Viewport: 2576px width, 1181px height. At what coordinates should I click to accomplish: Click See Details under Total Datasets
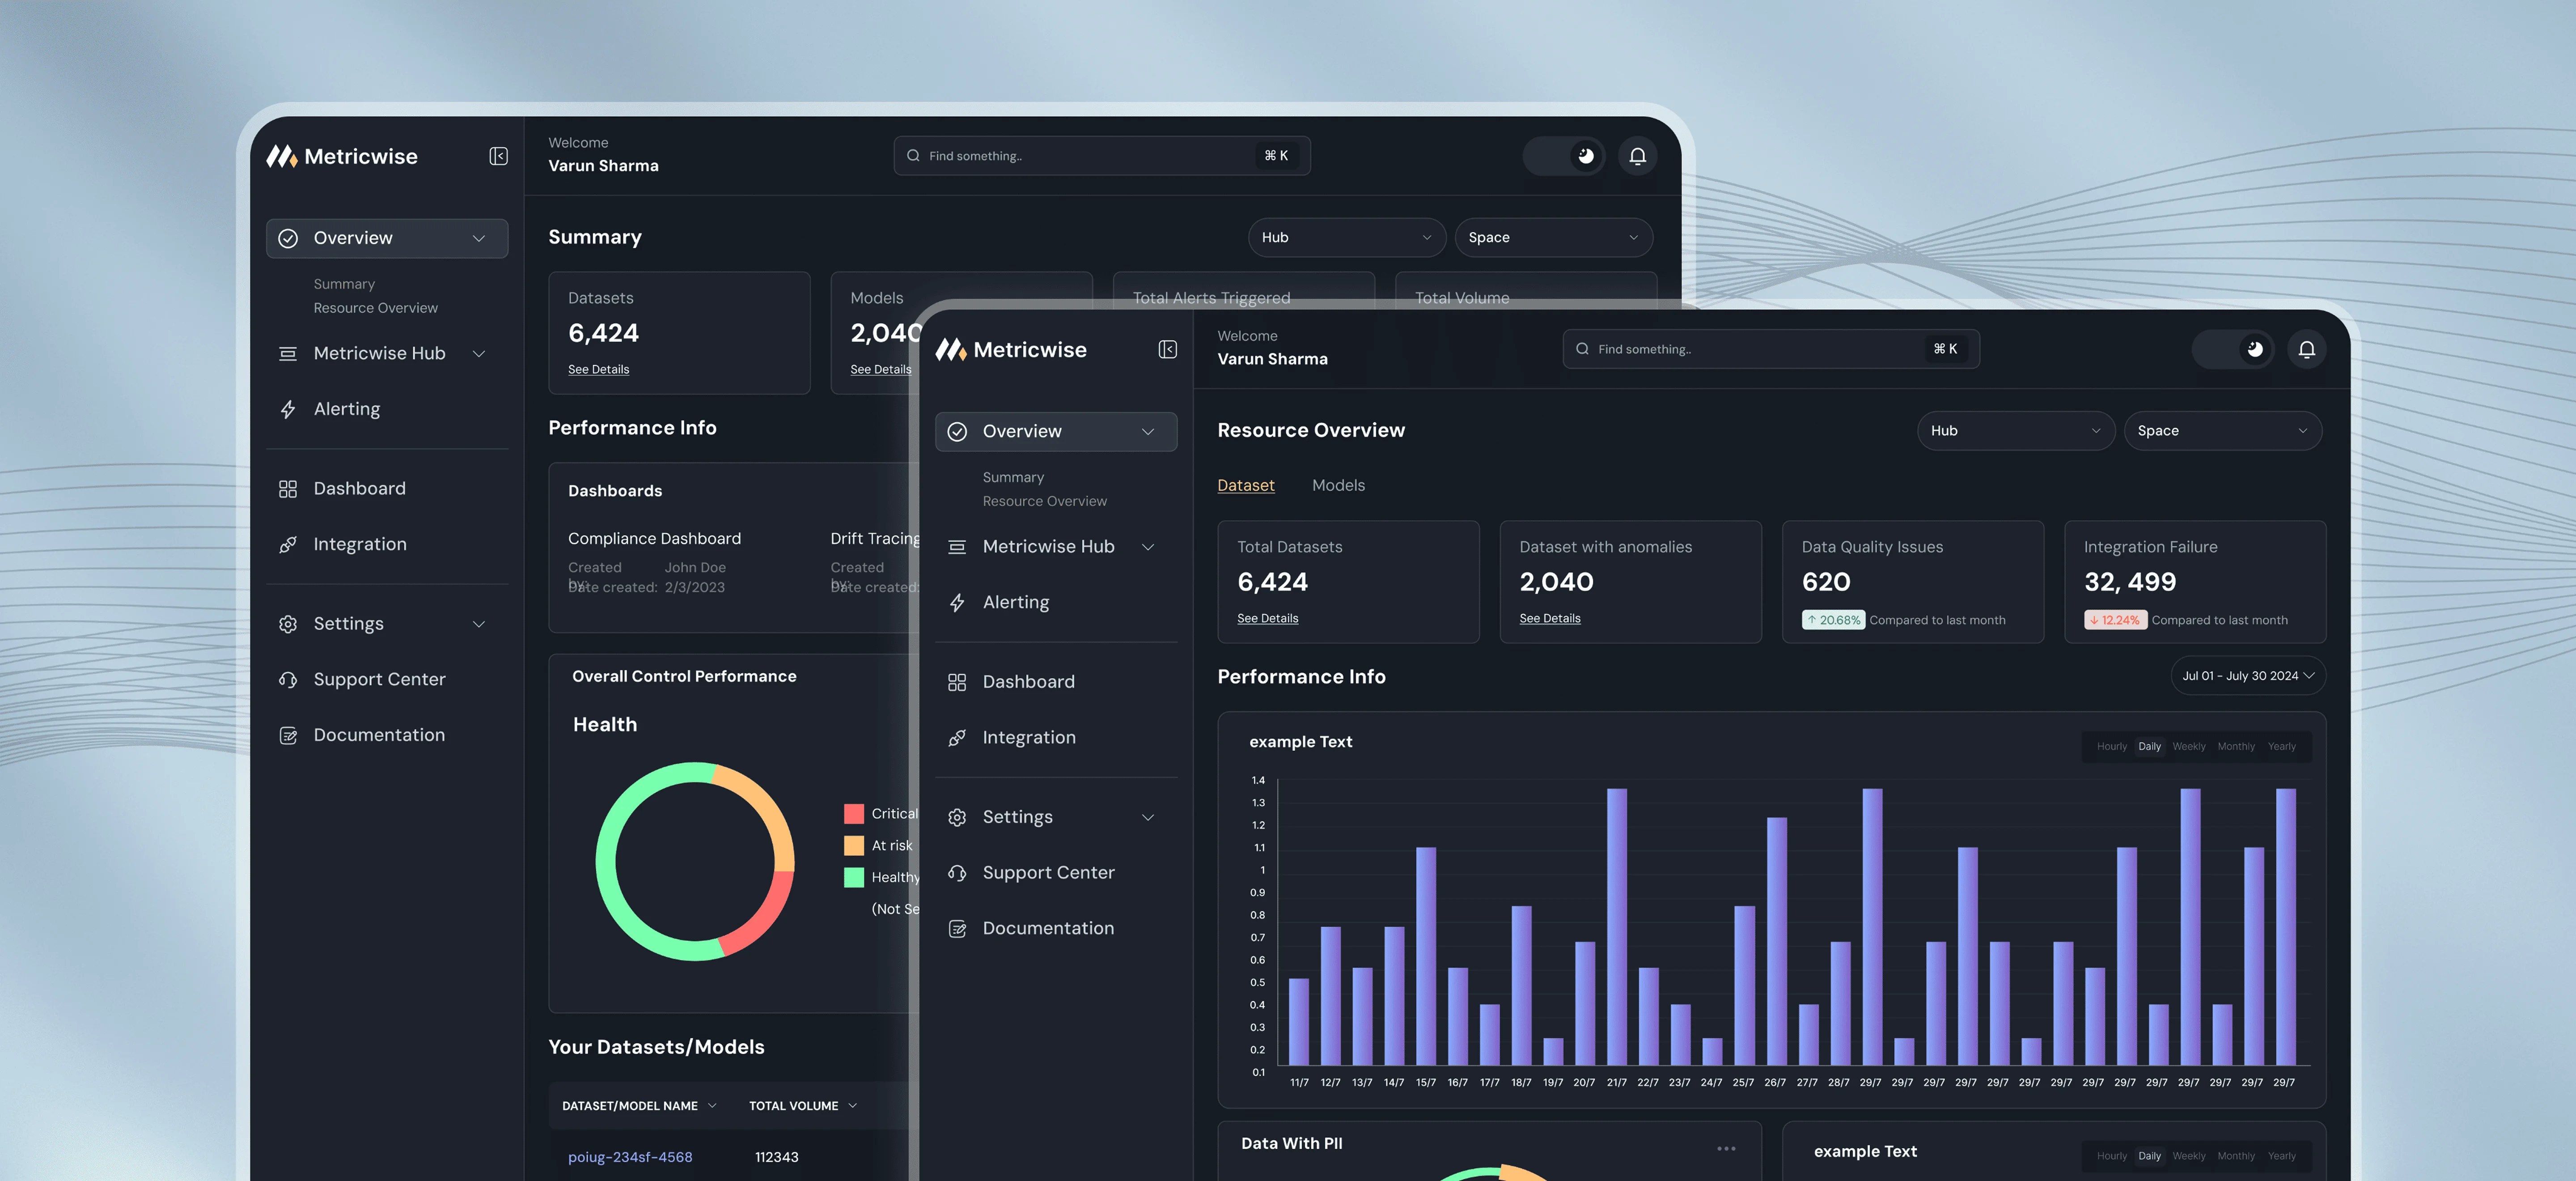click(1267, 619)
